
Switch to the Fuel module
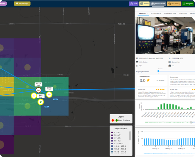click(134, 4)
